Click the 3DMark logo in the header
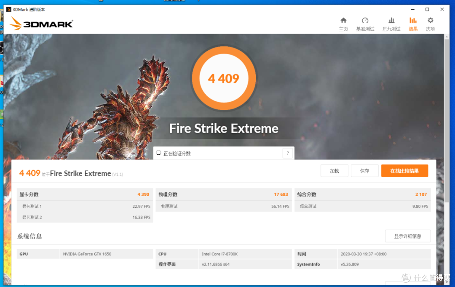The width and height of the screenshot is (455, 287). tap(41, 24)
